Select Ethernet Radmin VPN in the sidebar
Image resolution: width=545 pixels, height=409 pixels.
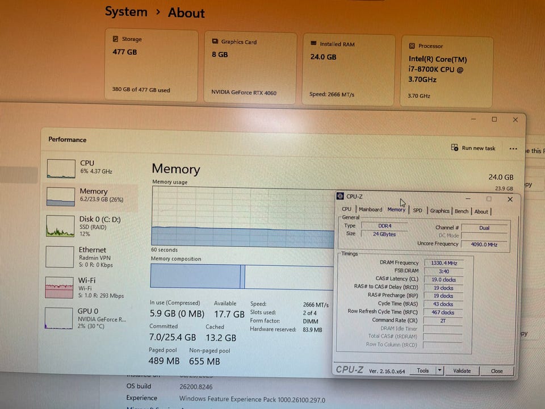pyautogui.click(x=90, y=257)
